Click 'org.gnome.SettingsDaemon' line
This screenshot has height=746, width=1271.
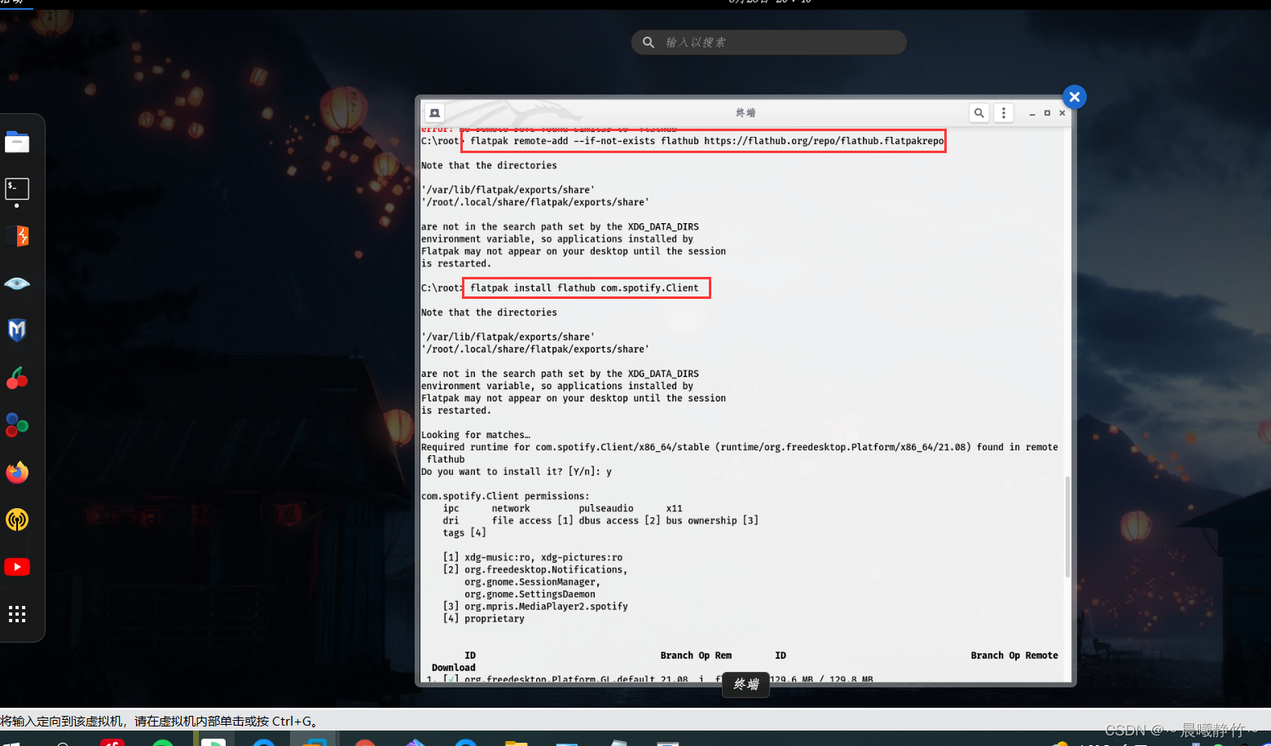tap(530, 595)
